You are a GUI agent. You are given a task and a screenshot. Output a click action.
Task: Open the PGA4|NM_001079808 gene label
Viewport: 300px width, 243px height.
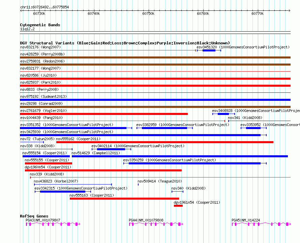pyautogui.click(x=146, y=220)
